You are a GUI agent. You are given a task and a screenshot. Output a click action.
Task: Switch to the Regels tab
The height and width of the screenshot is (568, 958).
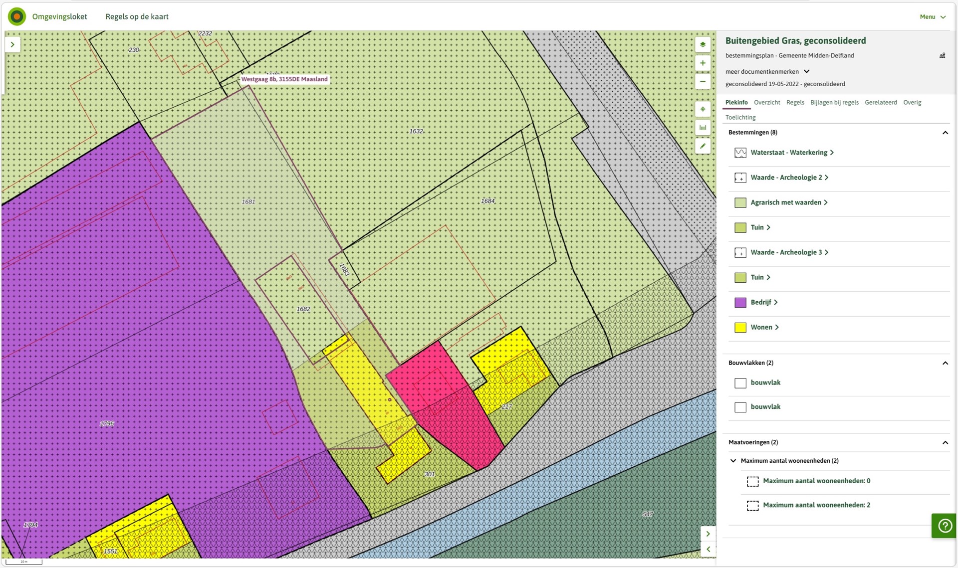pyautogui.click(x=795, y=102)
